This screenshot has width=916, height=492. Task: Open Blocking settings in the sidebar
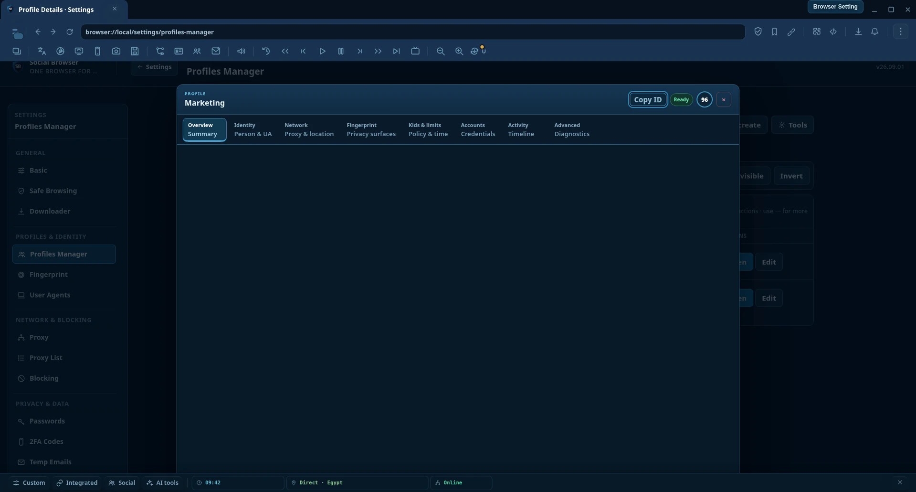tap(64, 378)
